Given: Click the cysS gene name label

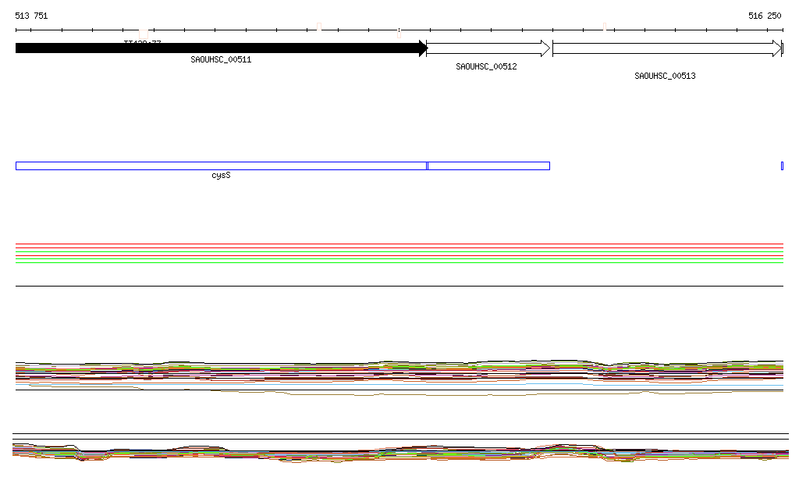Looking at the screenshot, I should (x=221, y=176).
